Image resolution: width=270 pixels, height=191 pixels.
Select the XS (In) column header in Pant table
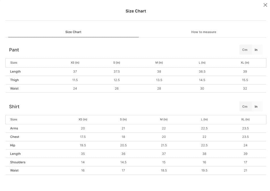tap(75, 63)
